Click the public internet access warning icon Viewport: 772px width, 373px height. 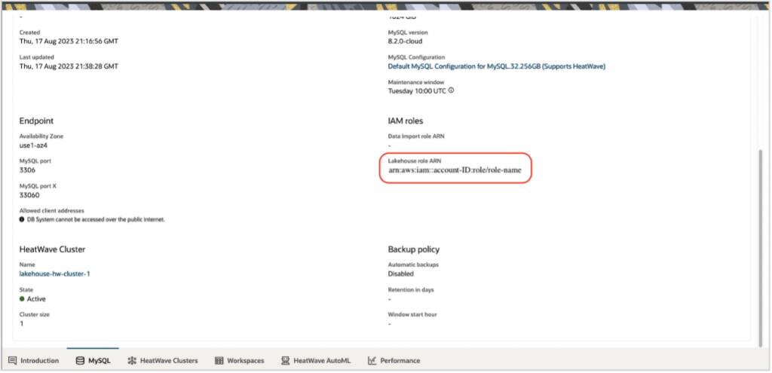click(22, 219)
